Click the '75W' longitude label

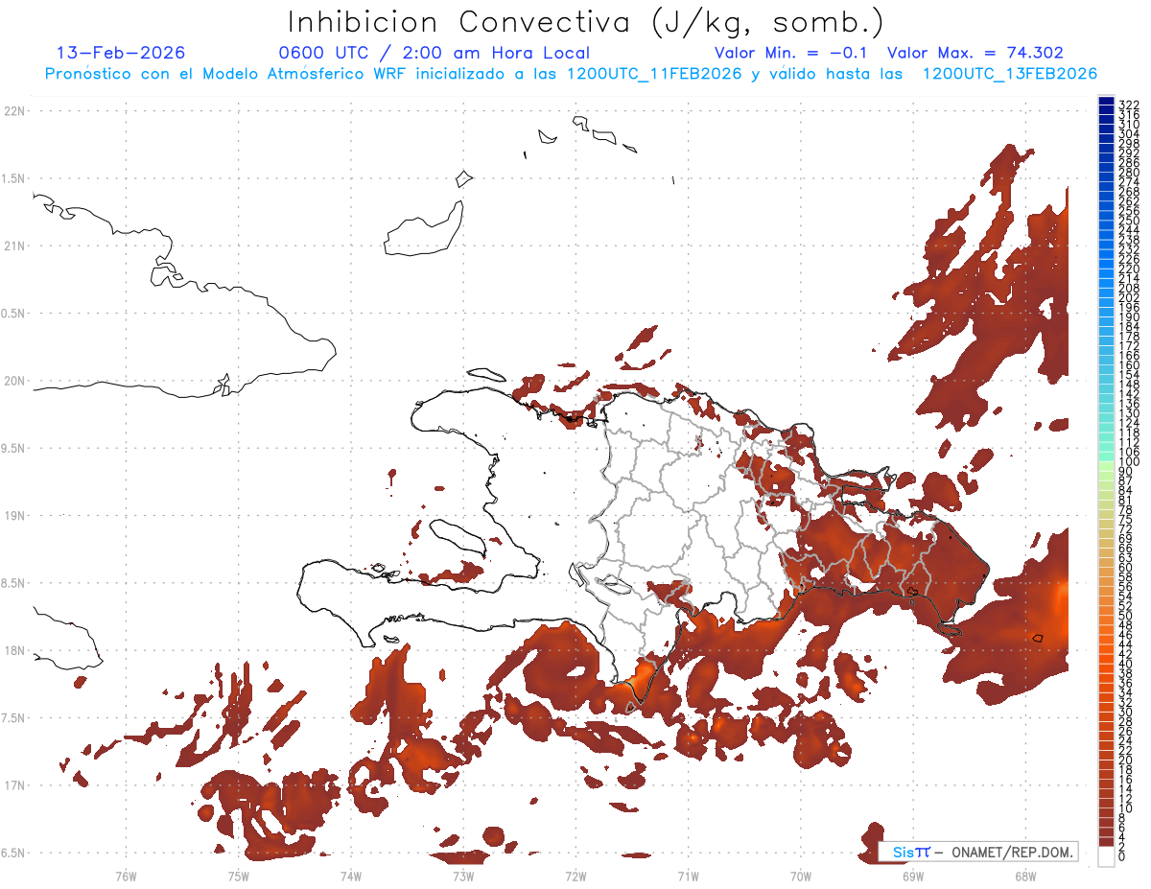coord(238,876)
